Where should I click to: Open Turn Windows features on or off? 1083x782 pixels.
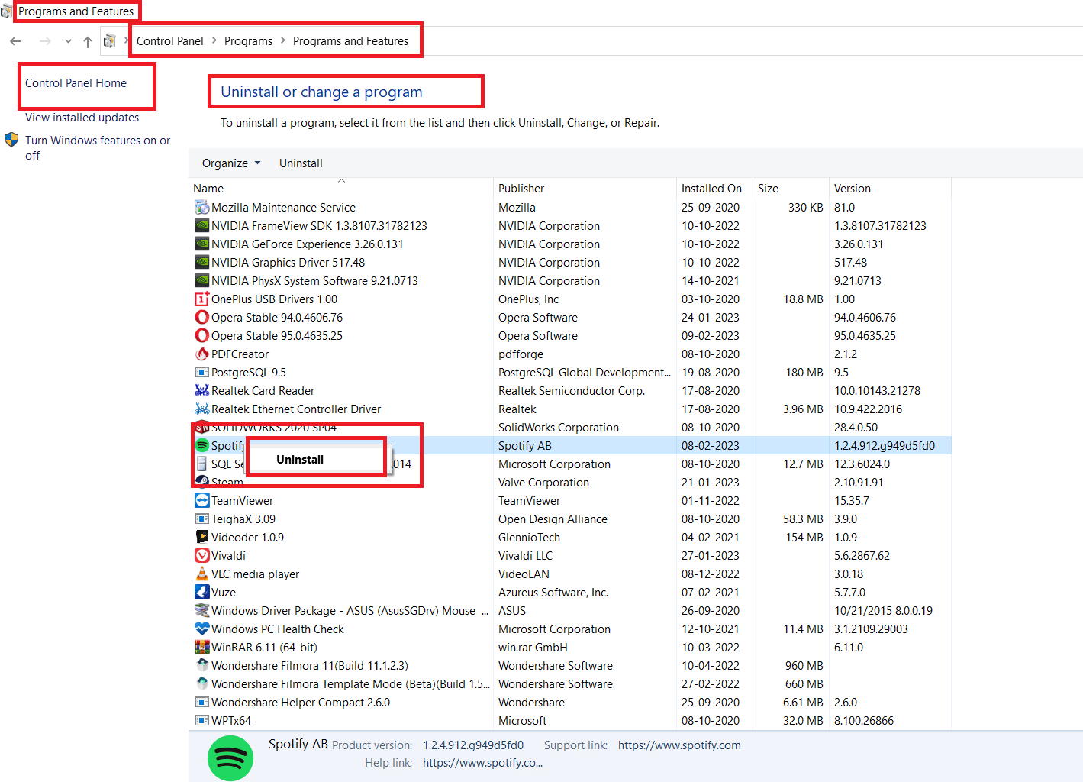(98, 148)
